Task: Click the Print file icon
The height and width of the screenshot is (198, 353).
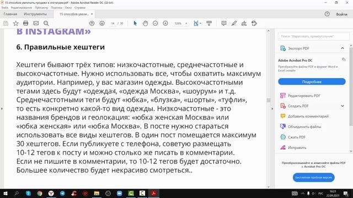Action: pyautogui.click(x=26, y=23)
